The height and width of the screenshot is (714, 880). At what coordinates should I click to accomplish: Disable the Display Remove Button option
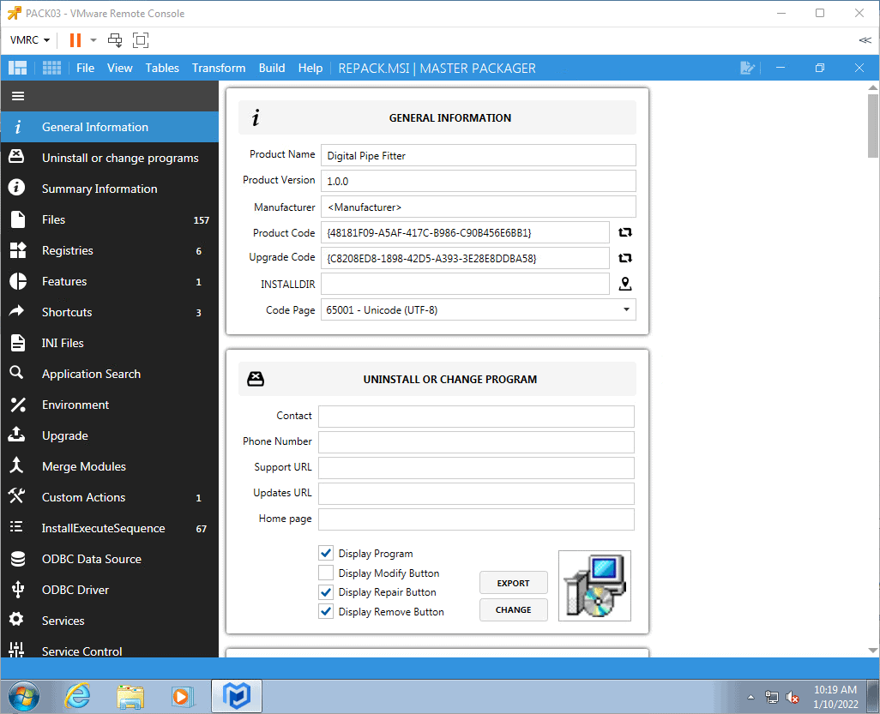(326, 611)
